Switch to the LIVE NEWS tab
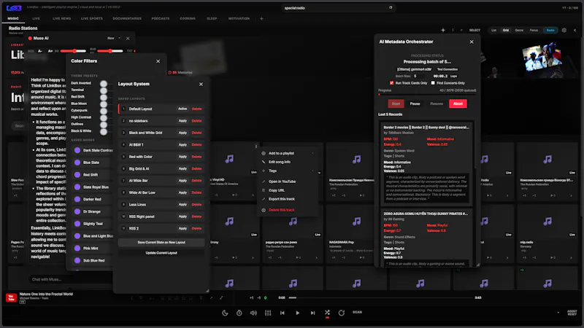 [61, 19]
